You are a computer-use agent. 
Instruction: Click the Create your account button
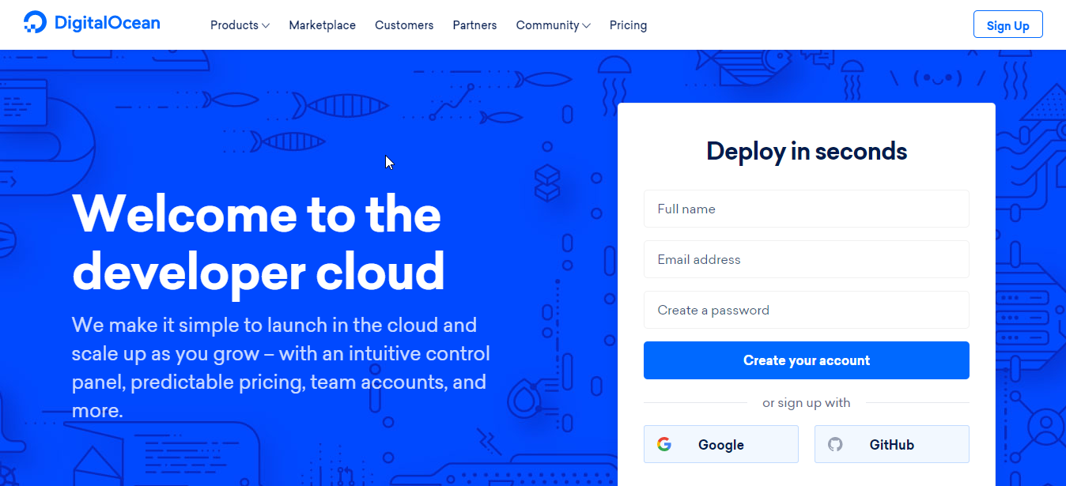[806, 360]
